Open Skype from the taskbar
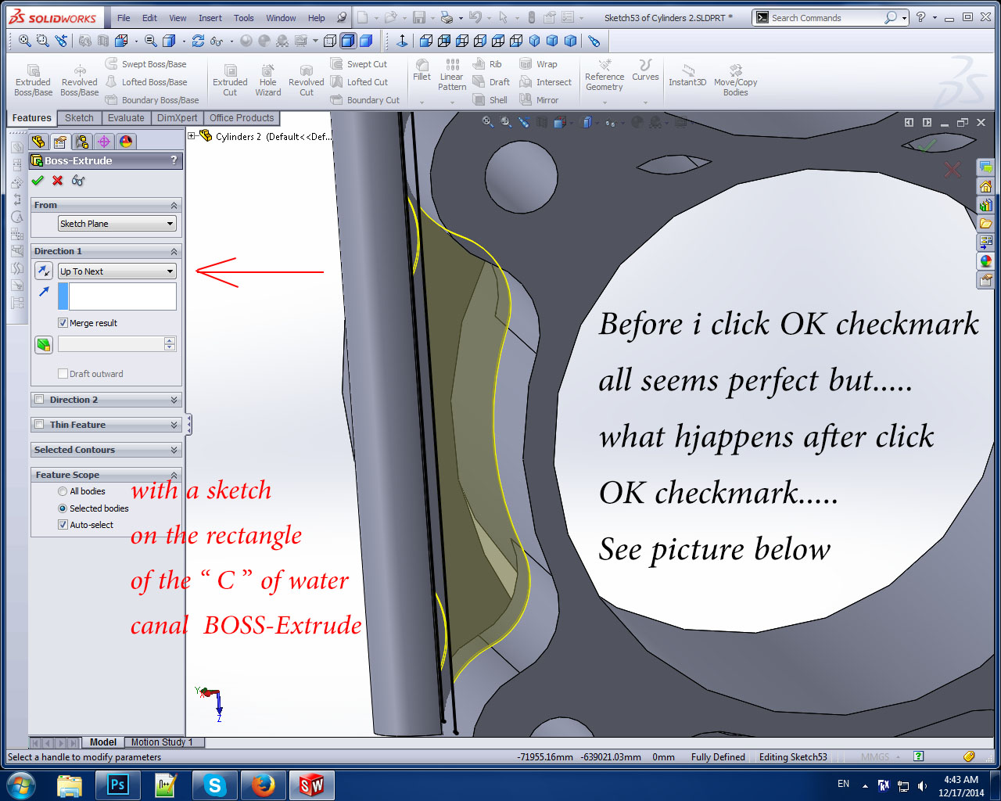This screenshot has width=1001, height=801. click(214, 785)
